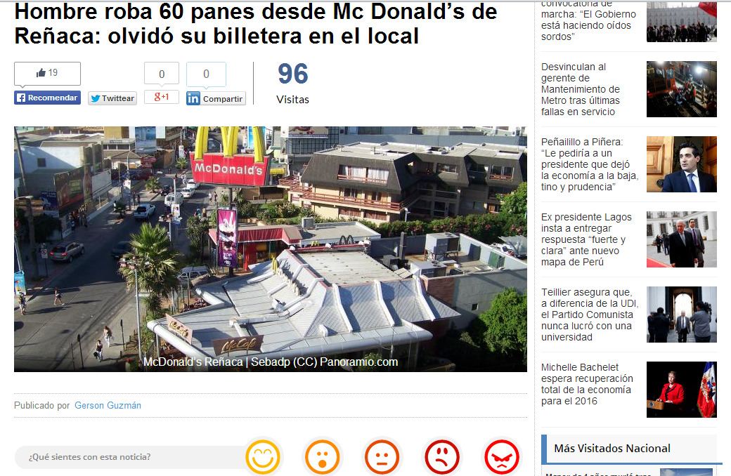
Task: Click the Peñailillo portrait thumbnail
Action: pyautogui.click(x=682, y=164)
